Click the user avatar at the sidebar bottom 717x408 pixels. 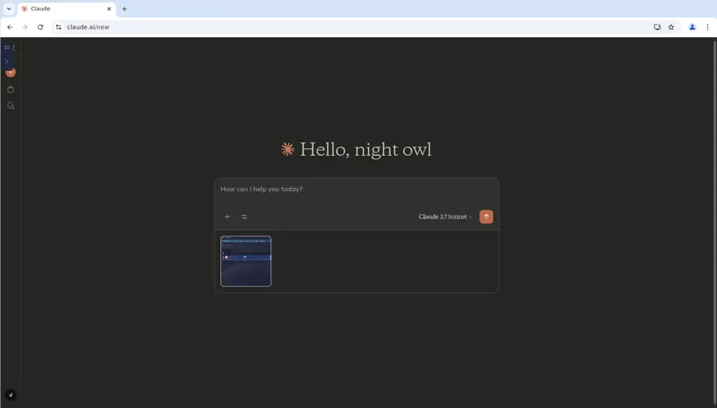(x=10, y=395)
